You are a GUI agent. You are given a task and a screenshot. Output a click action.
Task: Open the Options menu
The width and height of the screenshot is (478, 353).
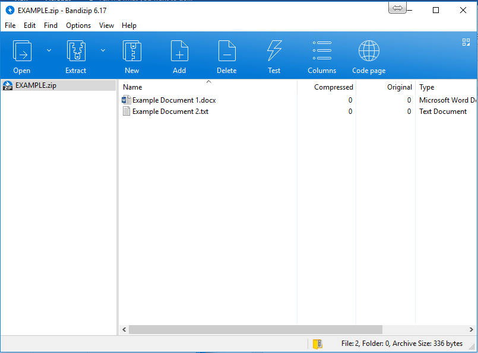coord(78,26)
